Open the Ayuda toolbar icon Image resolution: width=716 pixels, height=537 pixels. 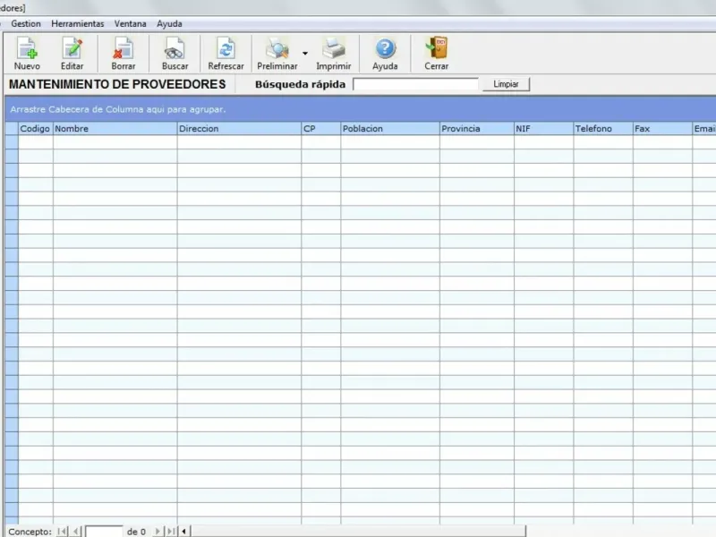(x=385, y=54)
